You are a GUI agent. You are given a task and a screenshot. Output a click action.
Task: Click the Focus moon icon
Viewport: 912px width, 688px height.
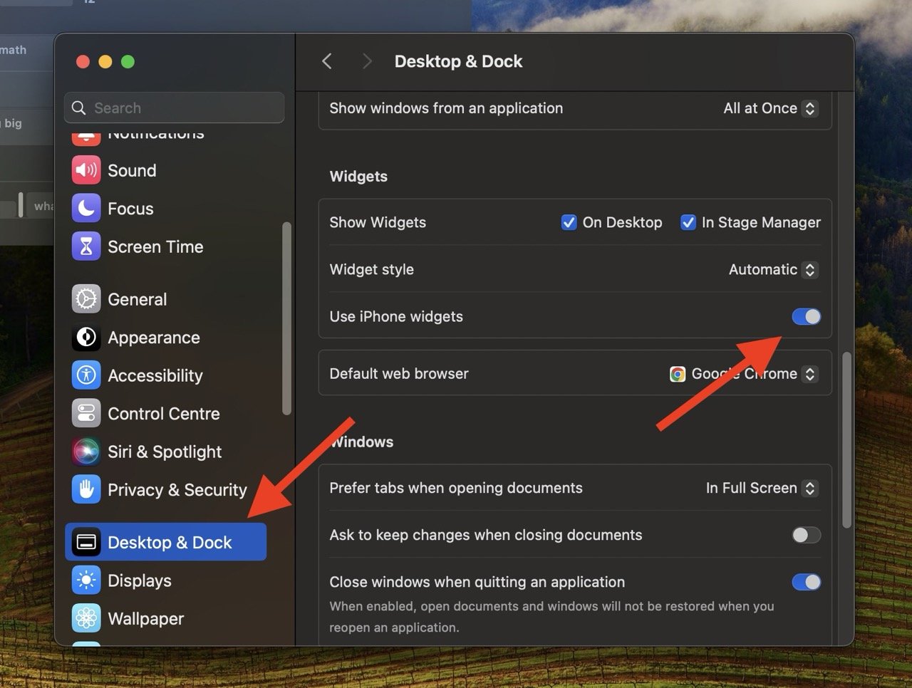[86, 209]
